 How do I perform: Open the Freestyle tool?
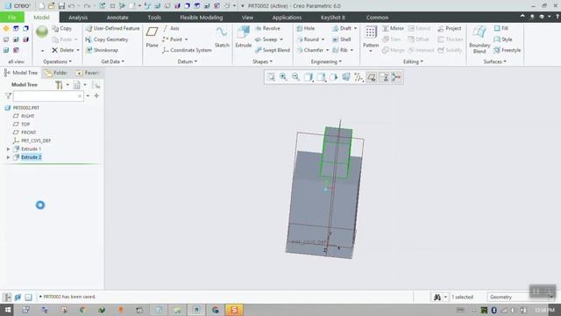pyautogui.click(x=508, y=50)
